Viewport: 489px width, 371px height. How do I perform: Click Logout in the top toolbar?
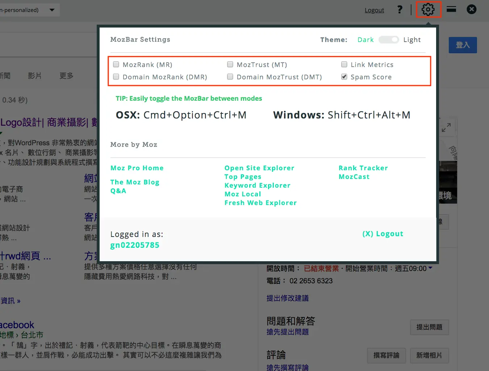pos(374,10)
